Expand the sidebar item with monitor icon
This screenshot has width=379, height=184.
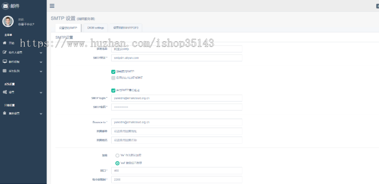tap(41, 62)
